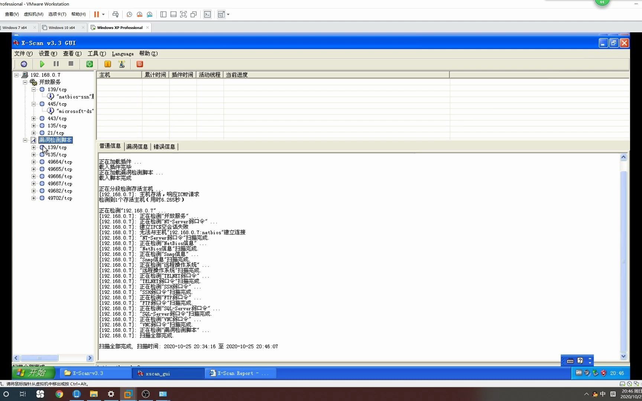This screenshot has height=401, width=642.
Task: Click the orange info toolbar icon
Action: (x=108, y=64)
